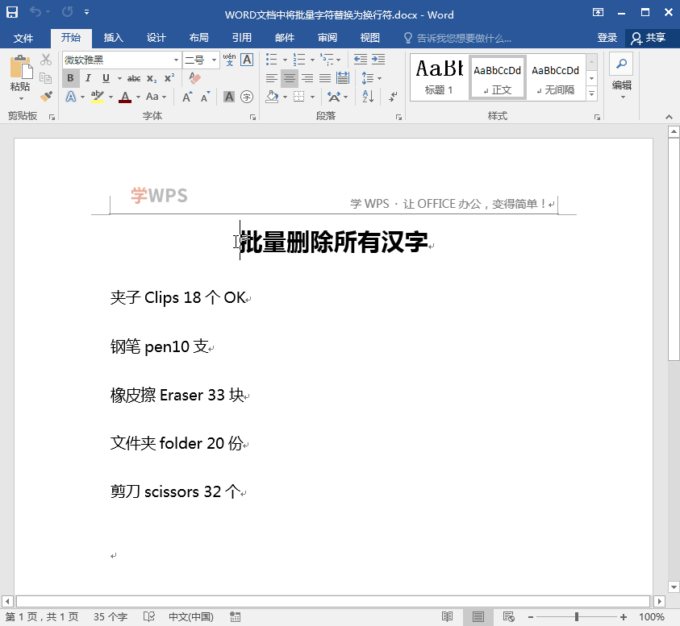Toggle Center alignment
Image resolution: width=680 pixels, height=626 pixels.
tap(290, 78)
